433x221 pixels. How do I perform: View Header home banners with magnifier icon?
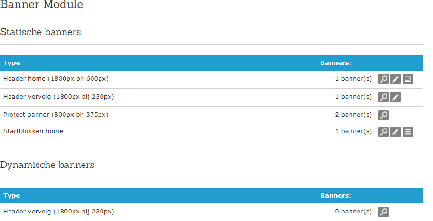tap(384, 79)
